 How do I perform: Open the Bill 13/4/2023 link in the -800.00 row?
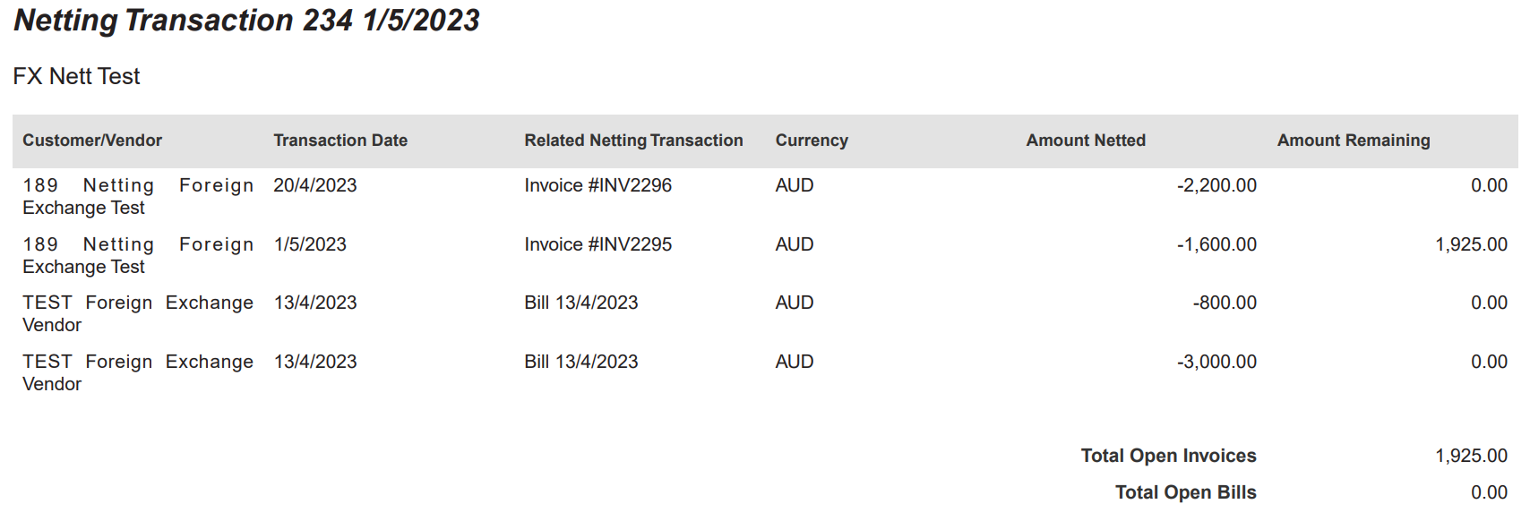pos(580,303)
